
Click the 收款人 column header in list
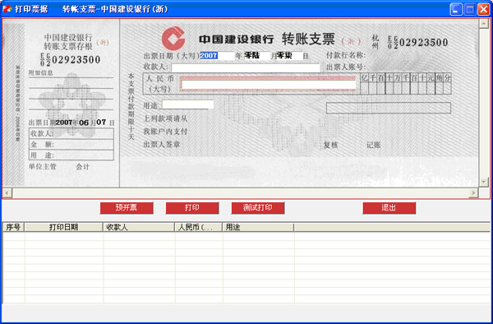[139, 227]
